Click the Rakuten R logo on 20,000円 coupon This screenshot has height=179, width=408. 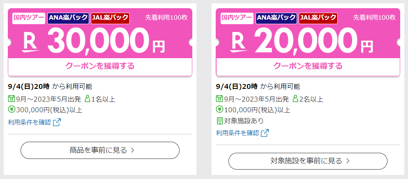point(240,43)
